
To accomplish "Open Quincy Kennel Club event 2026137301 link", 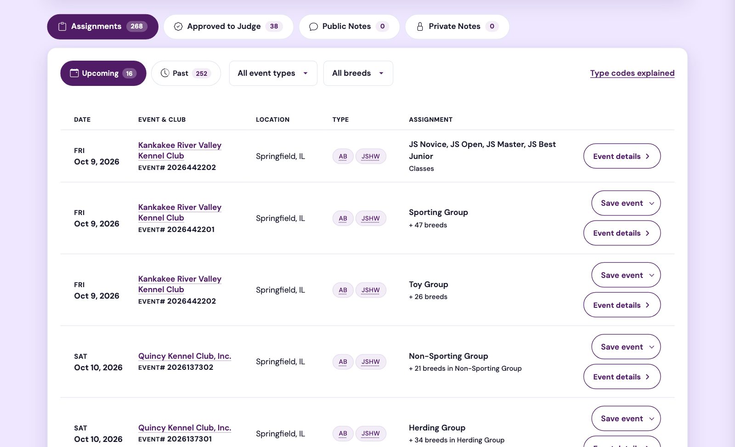I will (x=185, y=428).
